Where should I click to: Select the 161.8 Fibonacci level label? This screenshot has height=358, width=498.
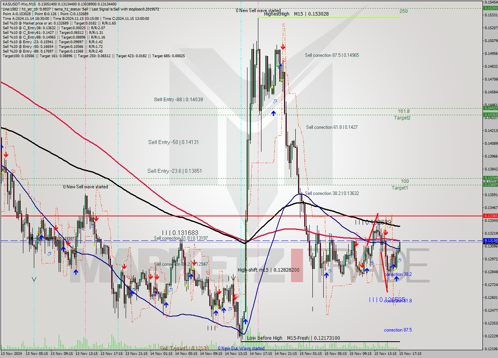pos(404,111)
